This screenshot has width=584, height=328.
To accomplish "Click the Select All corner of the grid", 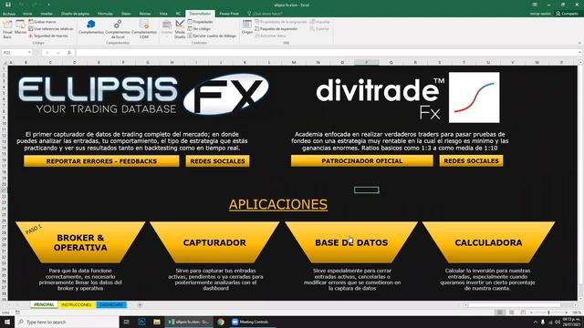I will [x=4, y=63].
